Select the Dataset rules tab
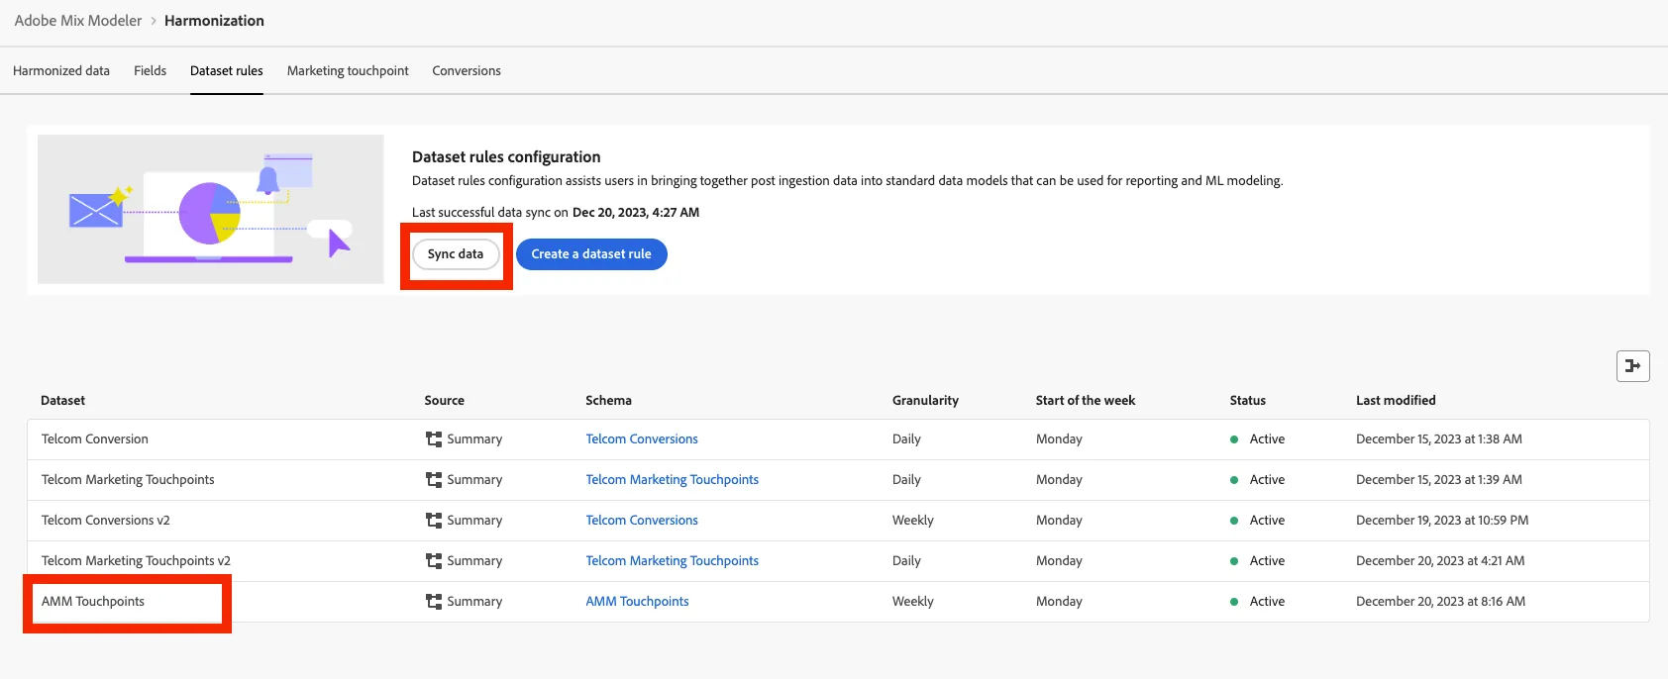This screenshot has width=1668, height=679. 227,71
